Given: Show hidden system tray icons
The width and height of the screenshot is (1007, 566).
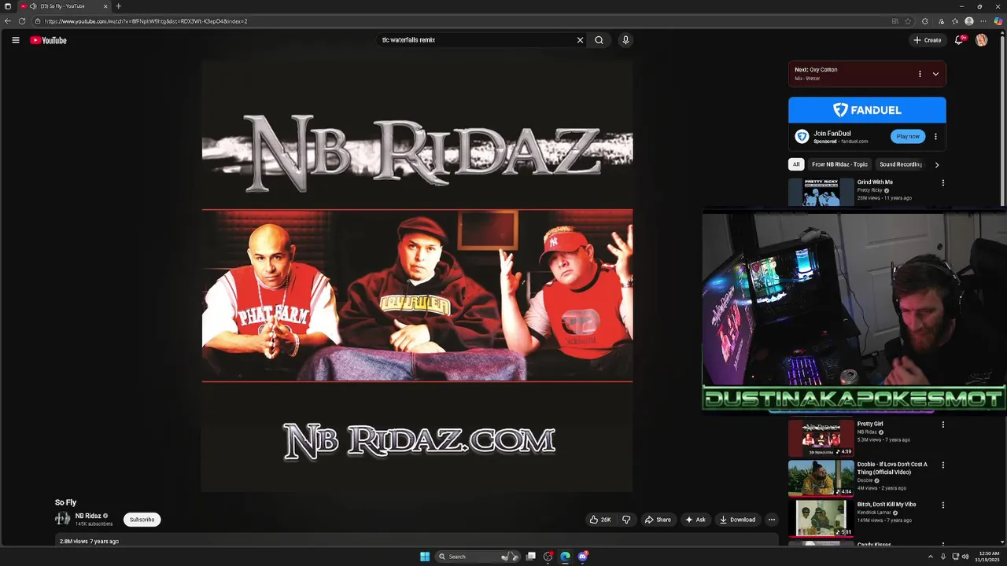Looking at the screenshot, I should pyautogui.click(x=930, y=557).
